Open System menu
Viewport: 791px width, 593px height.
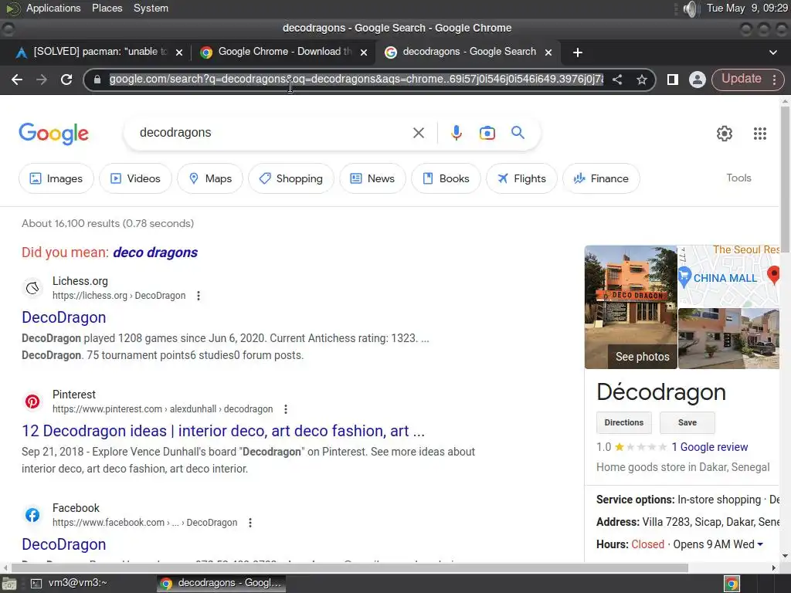coord(151,8)
